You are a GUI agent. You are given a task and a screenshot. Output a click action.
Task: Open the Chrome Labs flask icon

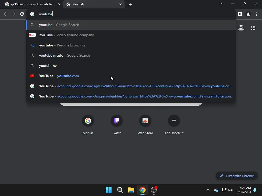[241, 28]
